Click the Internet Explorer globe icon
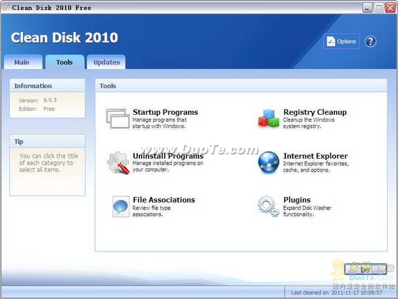Screen dimensions: 398x299 coord(269,162)
